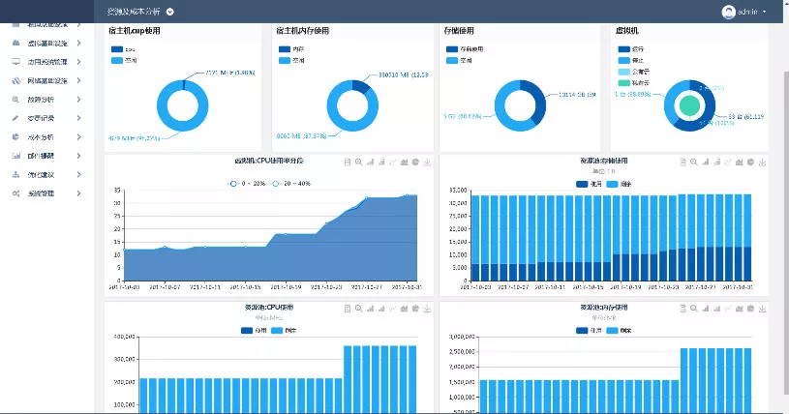Select 优化建议 menu label
Viewport: 789px width, 414px height.
pyautogui.click(x=41, y=174)
